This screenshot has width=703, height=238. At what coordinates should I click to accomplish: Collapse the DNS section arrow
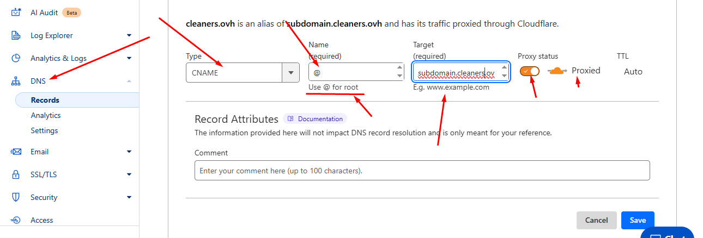point(129,81)
